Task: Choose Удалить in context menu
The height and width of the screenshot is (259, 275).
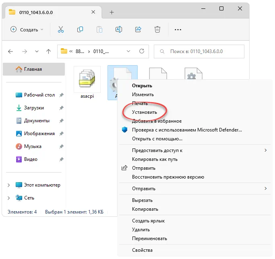Action: point(195,230)
